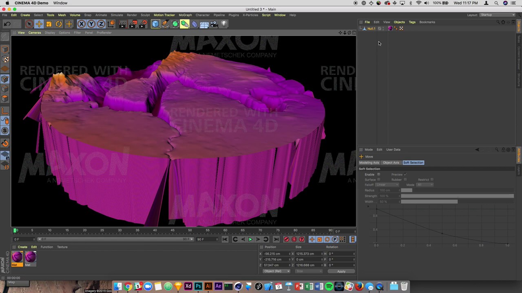Image resolution: width=522 pixels, height=293 pixels.
Task: Toggle the Surface checkbox
Action: (378, 179)
